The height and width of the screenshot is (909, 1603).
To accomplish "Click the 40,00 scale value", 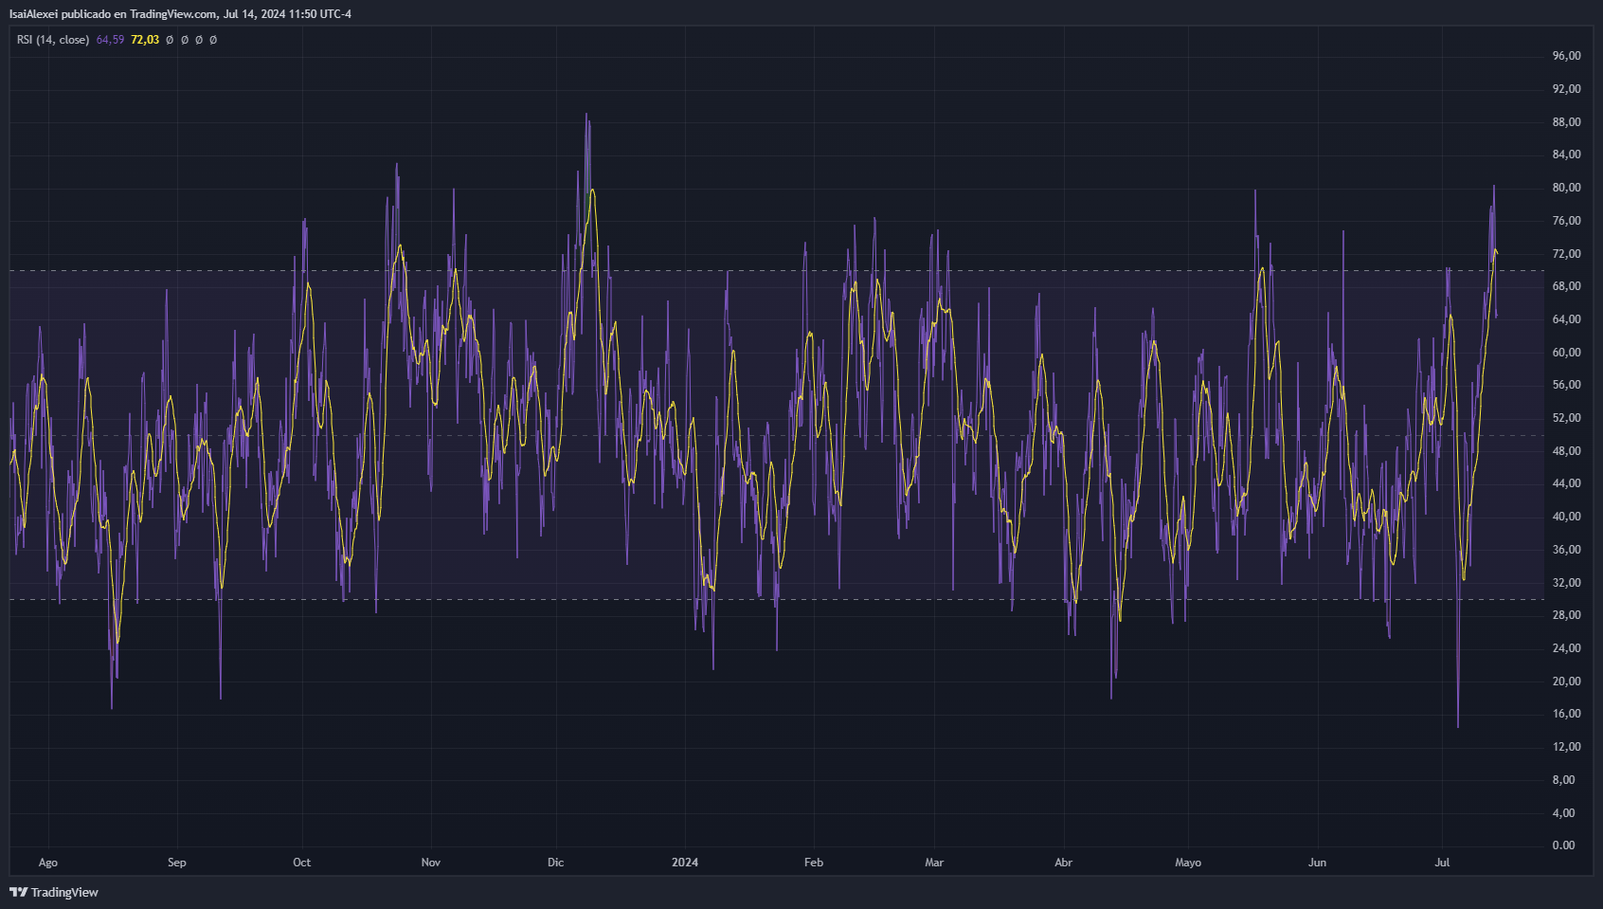I will tap(1567, 517).
